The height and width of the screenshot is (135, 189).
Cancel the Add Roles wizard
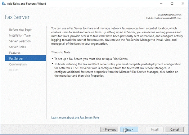(x=175, y=129)
